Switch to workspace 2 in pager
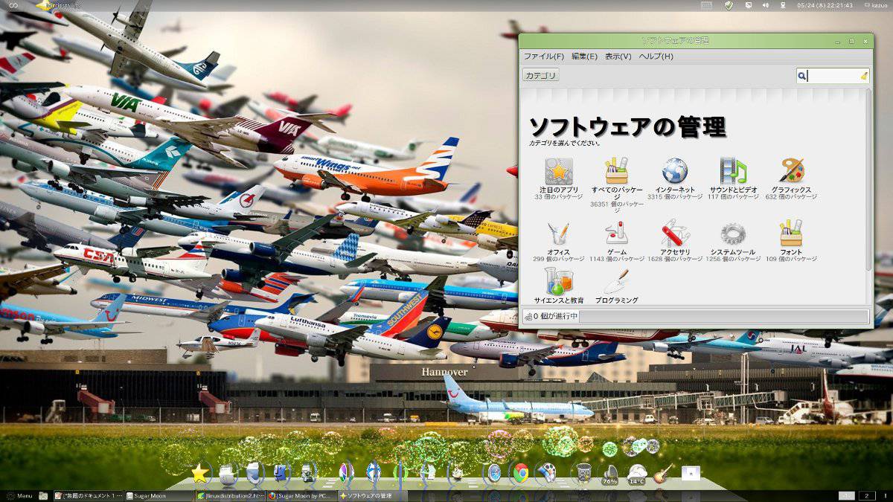 [867, 496]
